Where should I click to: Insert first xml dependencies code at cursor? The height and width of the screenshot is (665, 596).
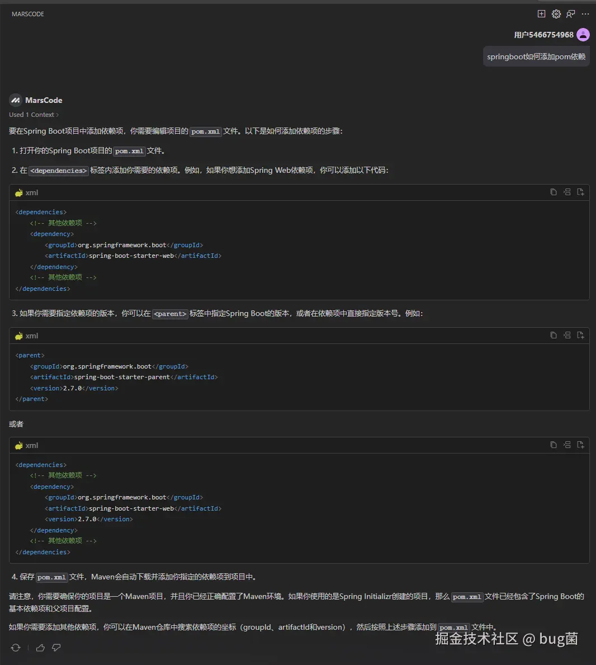(567, 192)
